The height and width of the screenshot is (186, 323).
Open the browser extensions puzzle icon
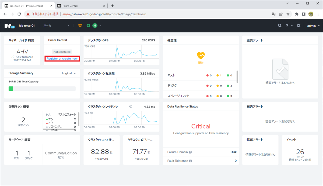(297, 14)
